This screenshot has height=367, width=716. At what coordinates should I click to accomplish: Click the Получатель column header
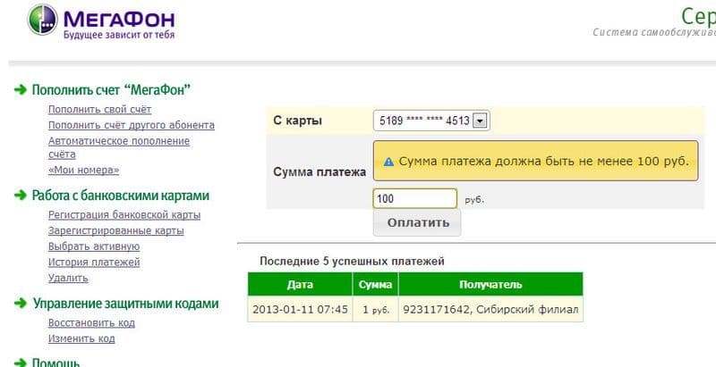click(x=490, y=285)
